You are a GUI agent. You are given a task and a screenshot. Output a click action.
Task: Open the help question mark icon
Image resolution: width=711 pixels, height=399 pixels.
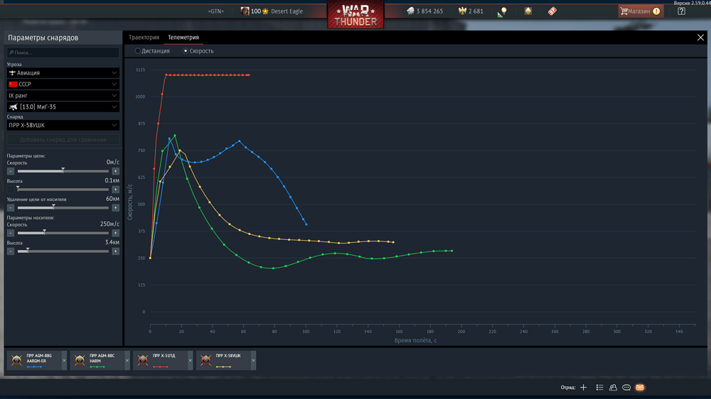(681, 11)
